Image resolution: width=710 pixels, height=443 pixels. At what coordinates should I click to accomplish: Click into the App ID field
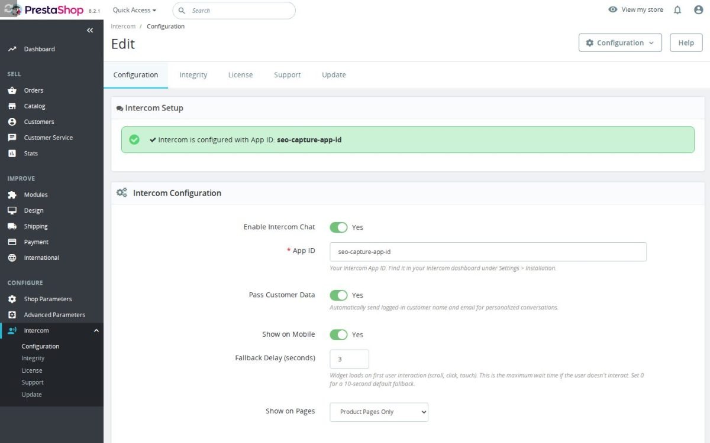488,252
